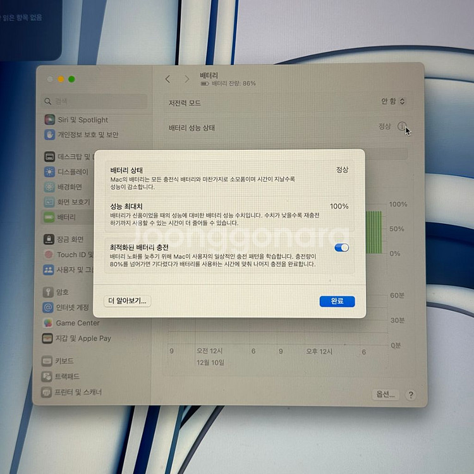Open the help question mark button
Image resolution: width=474 pixels, height=474 pixels.
411,395
